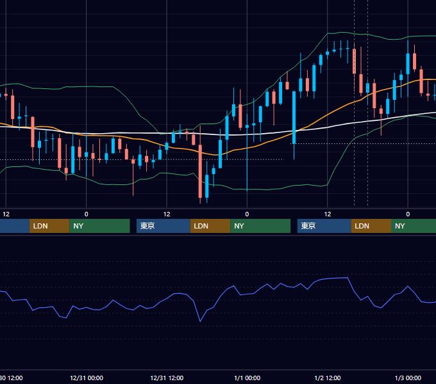Select the rightmost LDN session block
Screen dimensions: 436x384
coord(371,226)
